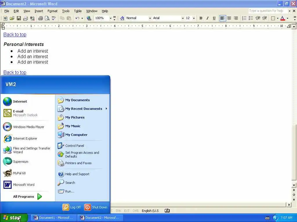
Task: Click the E-mail toolbar icon
Action: coord(26,18)
